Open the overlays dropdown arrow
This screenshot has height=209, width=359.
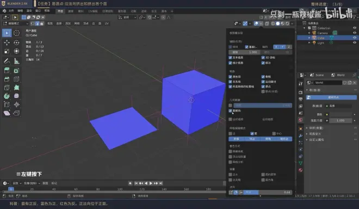tap(261, 23)
